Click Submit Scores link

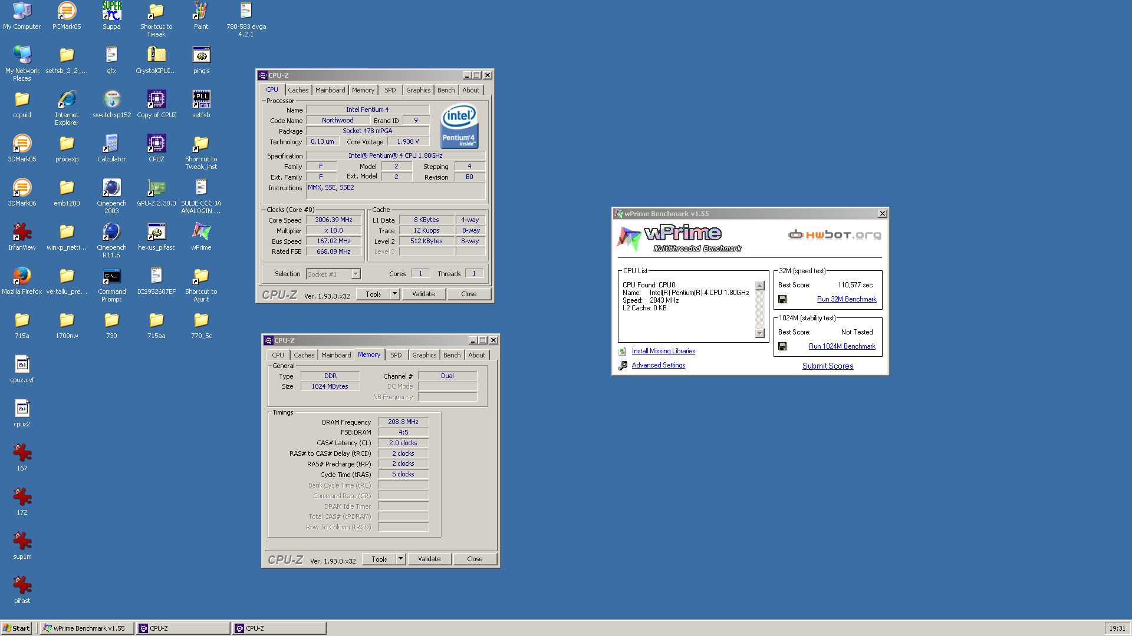point(828,366)
